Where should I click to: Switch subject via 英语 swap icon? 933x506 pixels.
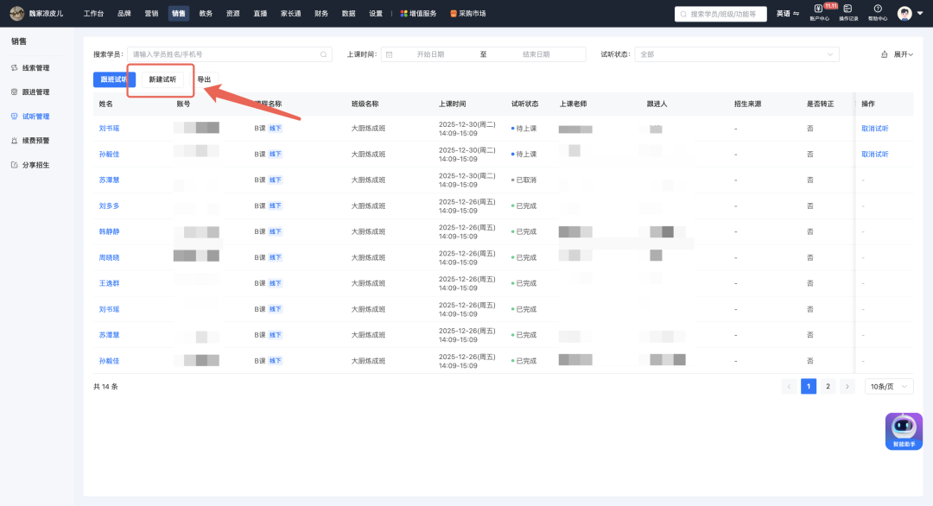point(797,13)
